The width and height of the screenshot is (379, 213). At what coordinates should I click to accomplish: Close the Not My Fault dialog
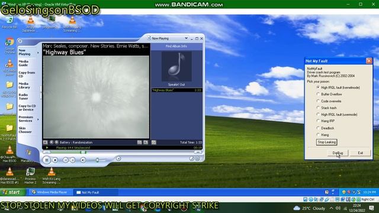tap(369, 61)
